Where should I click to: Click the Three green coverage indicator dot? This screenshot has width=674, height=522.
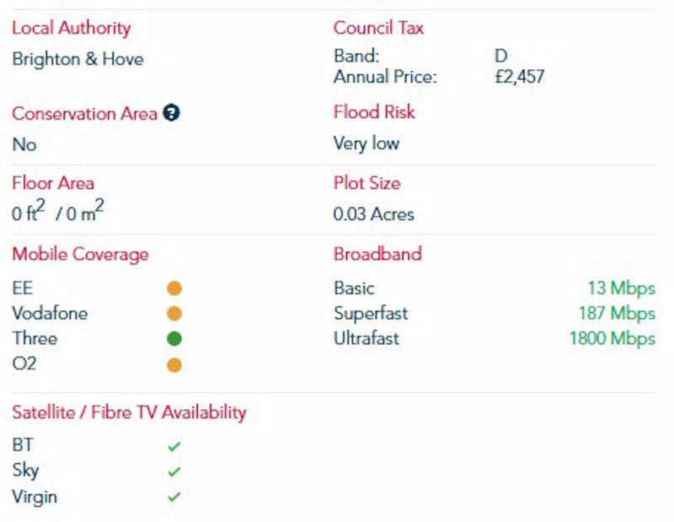click(174, 339)
